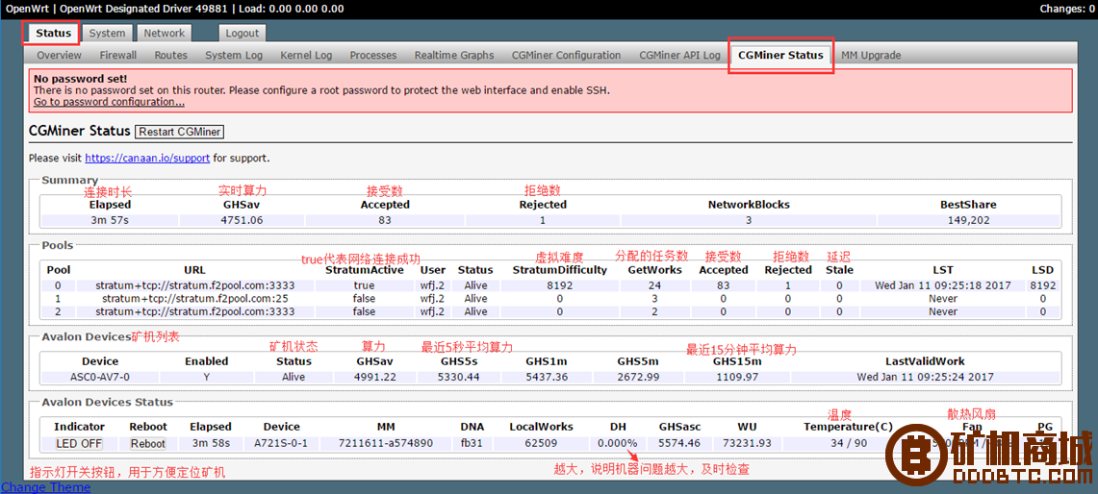
Task: Visit the canaan.io/support link
Action: tap(147, 159)
